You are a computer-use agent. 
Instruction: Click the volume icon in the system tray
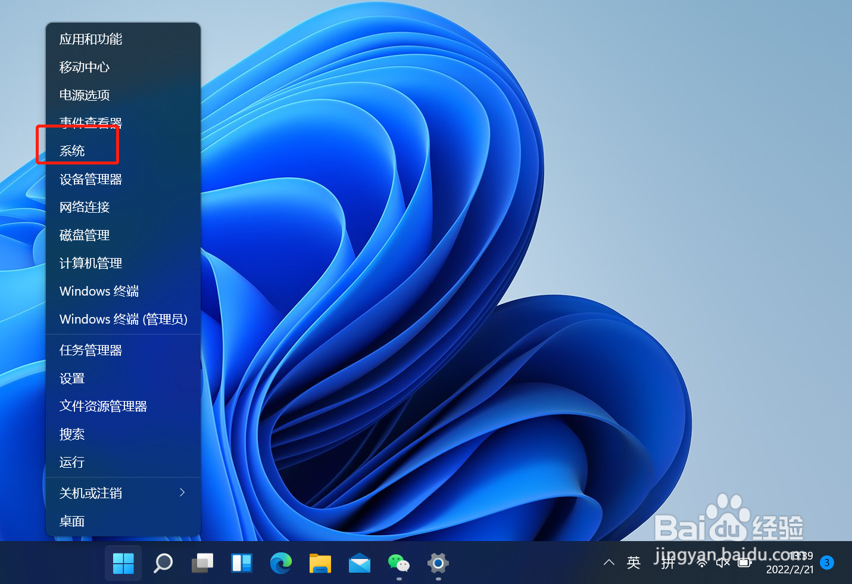pos(723,563)
